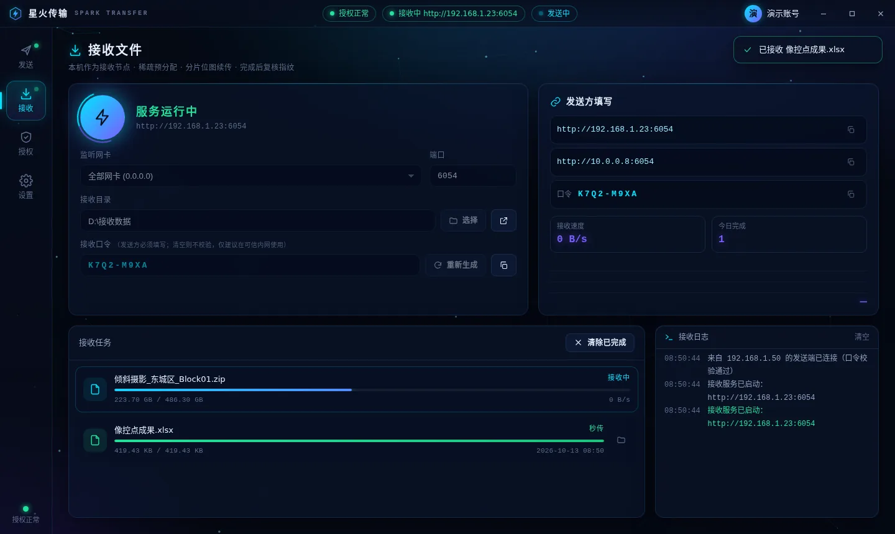Open folder for 像控点成果.xlsx
Screen dimensions: 895x534
click(x=621, y=440)
